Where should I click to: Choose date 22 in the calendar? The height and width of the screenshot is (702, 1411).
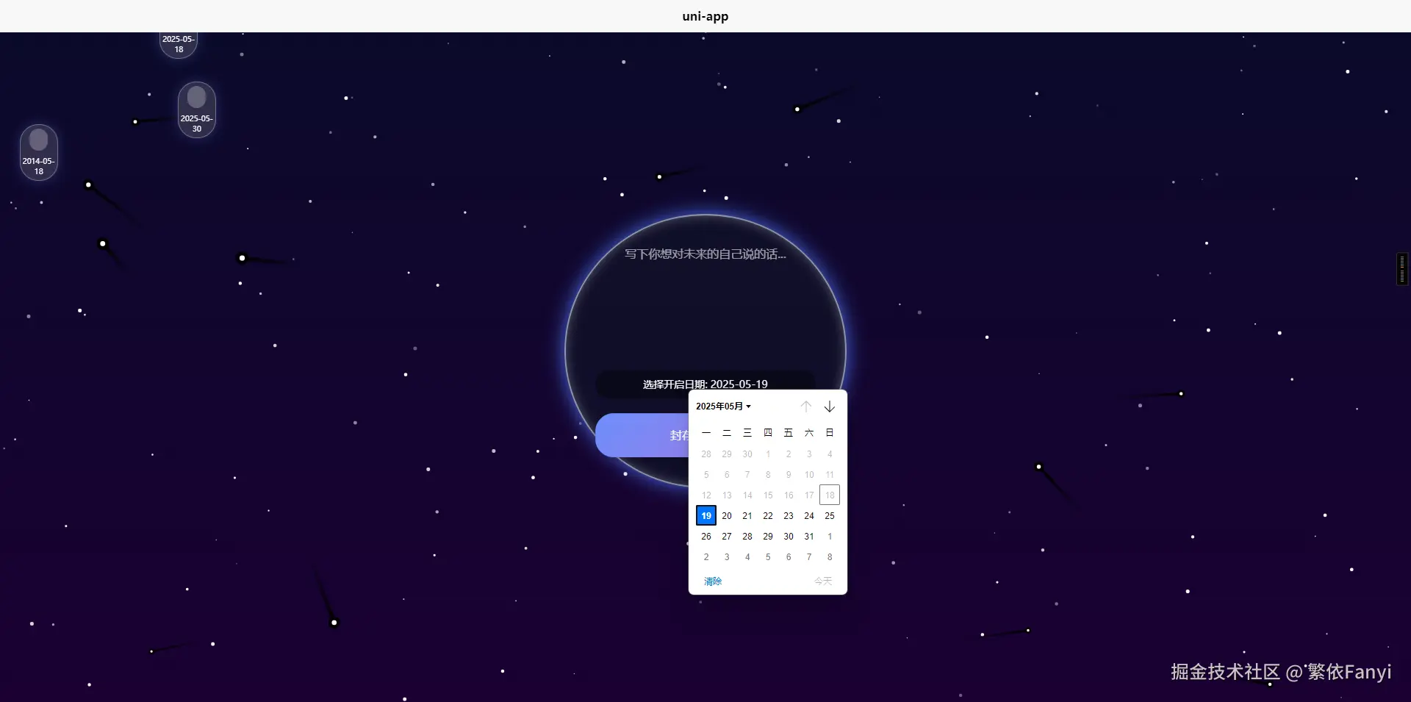point(768,516)
